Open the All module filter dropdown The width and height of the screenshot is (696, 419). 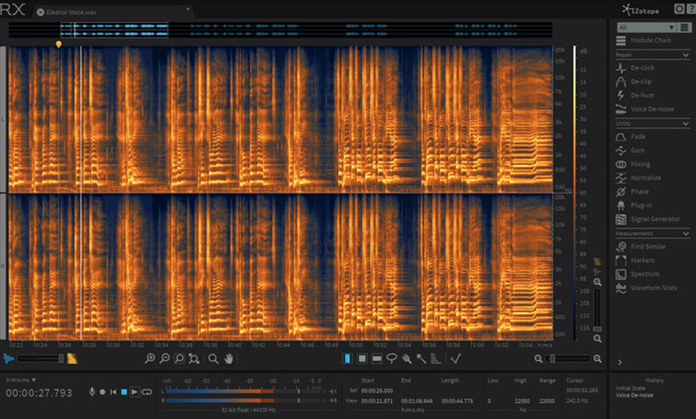(x=647, y=28)
